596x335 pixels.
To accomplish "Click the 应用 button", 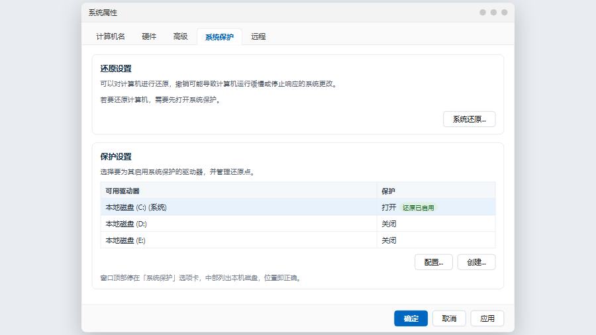I will pyautogui.click(x=487, y=318).
